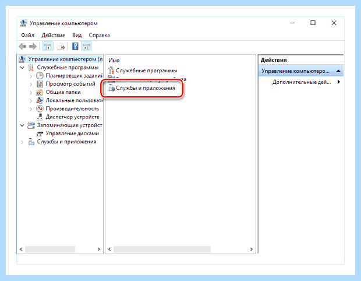
Task: Click the Back arrow toolbar icon
Action: click(22, 47)
